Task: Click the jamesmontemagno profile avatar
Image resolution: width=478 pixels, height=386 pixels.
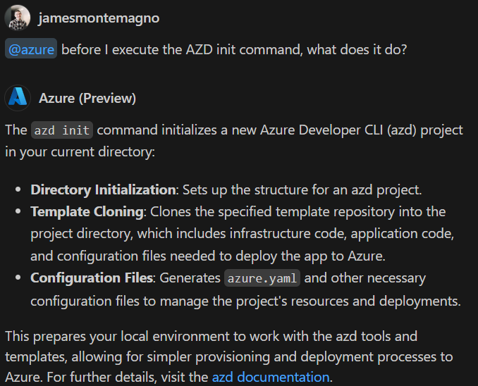Action: pyautogui.click(x=18, y=18)
